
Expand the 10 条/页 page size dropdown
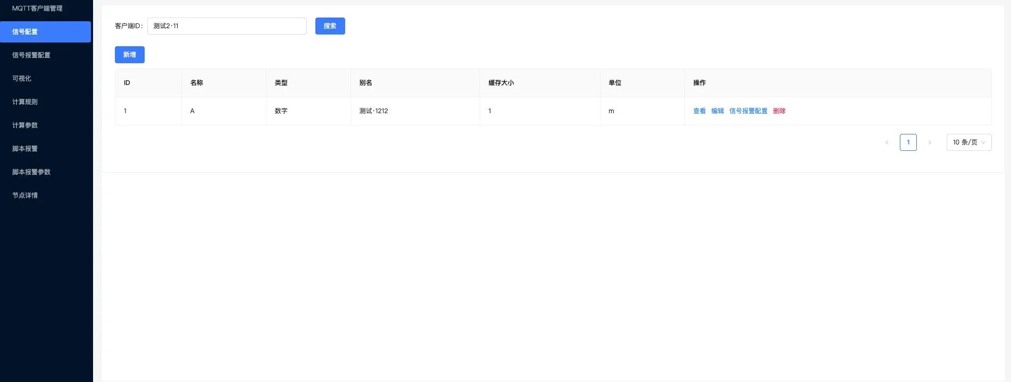[968, 142]
